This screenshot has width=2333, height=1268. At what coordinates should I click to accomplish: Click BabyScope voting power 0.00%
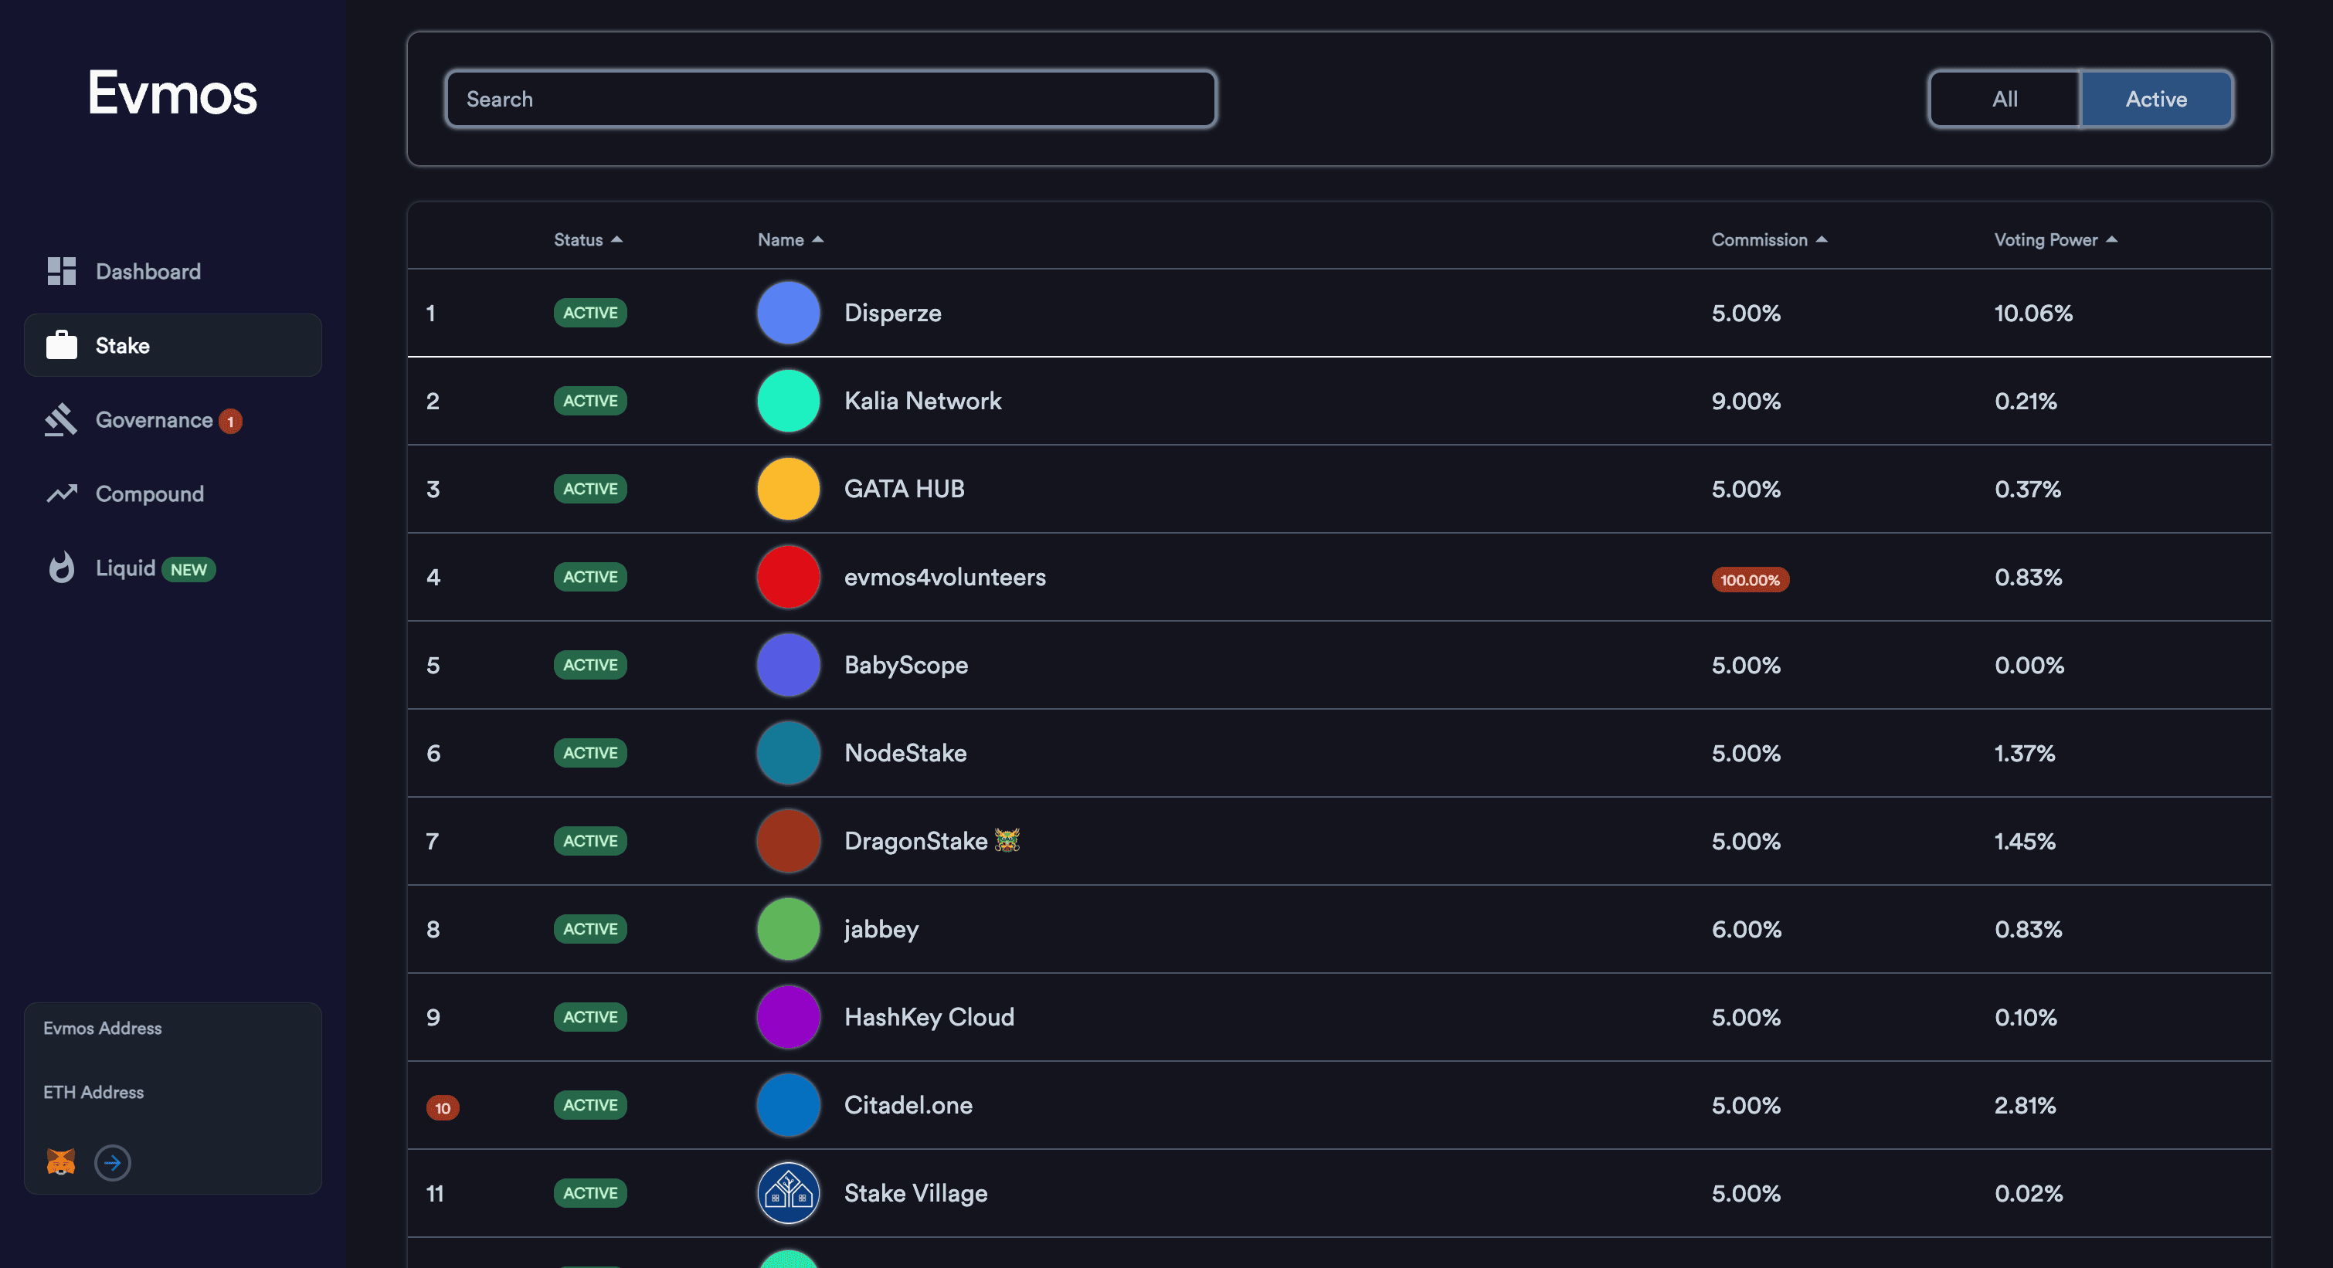[2029, 664]
